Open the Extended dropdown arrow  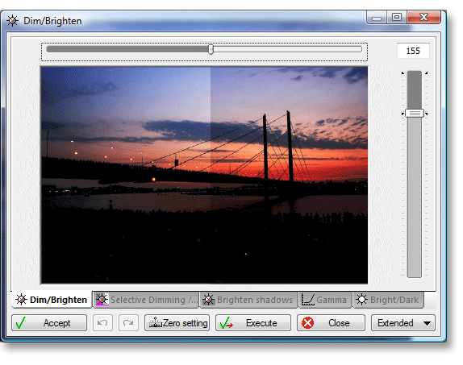coord(427,323)
